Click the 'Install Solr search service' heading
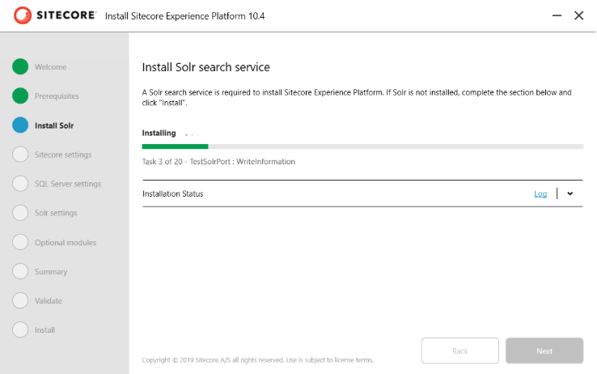This screenshot has width=597, height=374. [206, 67]
